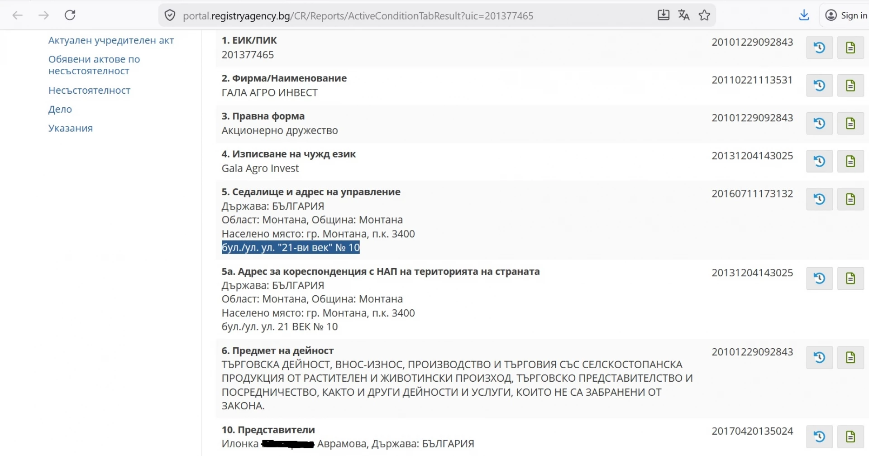This screenshot has width=869, height=456.
Task: Open history icon for НАП correspondence address
Action: 819,278
